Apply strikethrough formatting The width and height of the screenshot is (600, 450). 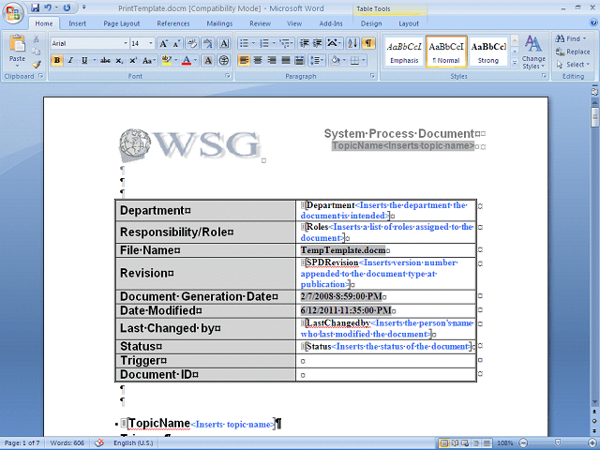click(105, 60)
